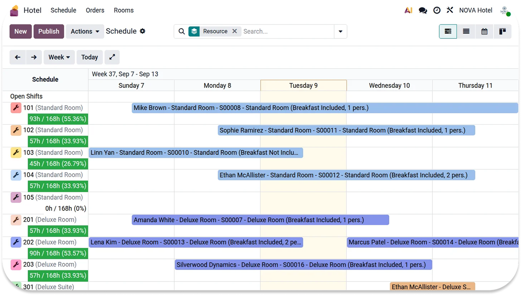Click the red wrench swatch for room 101

[16, 108]
